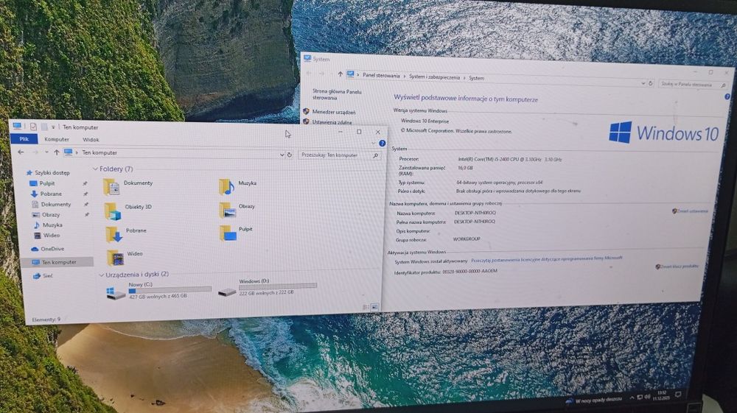Viewport: 737px width, 413px height.
Task: Click Panel sterowania breadcrumb
Action: (x=381, y=76)
